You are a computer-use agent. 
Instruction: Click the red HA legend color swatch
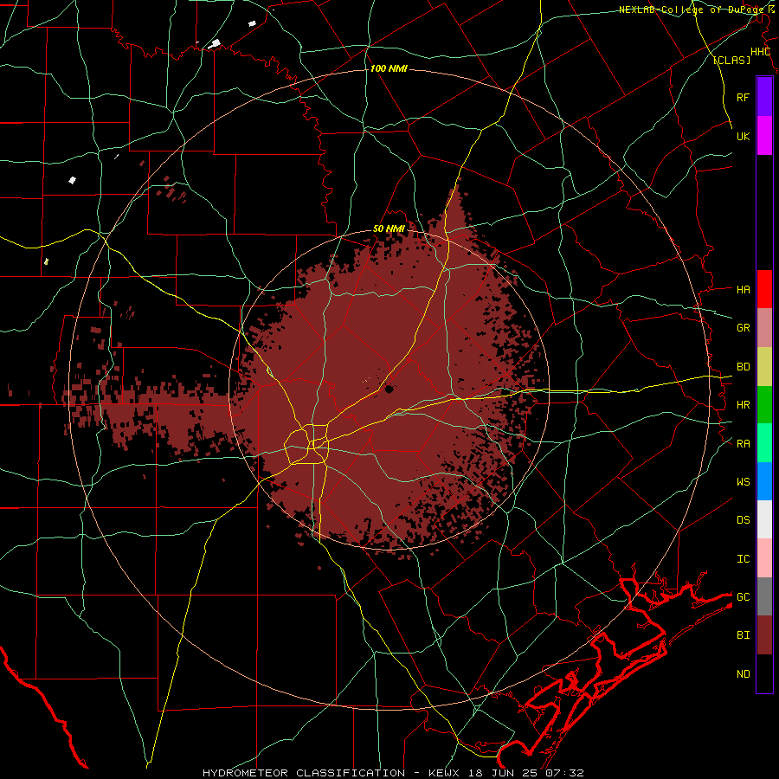[764, 289]
